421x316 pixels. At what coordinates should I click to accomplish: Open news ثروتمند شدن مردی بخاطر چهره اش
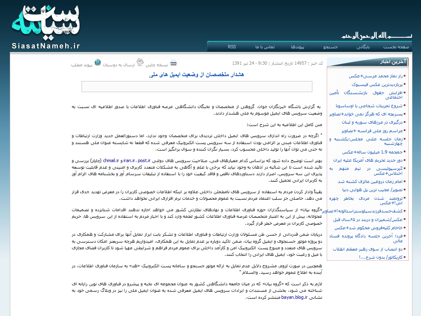(x=366, y=201)
